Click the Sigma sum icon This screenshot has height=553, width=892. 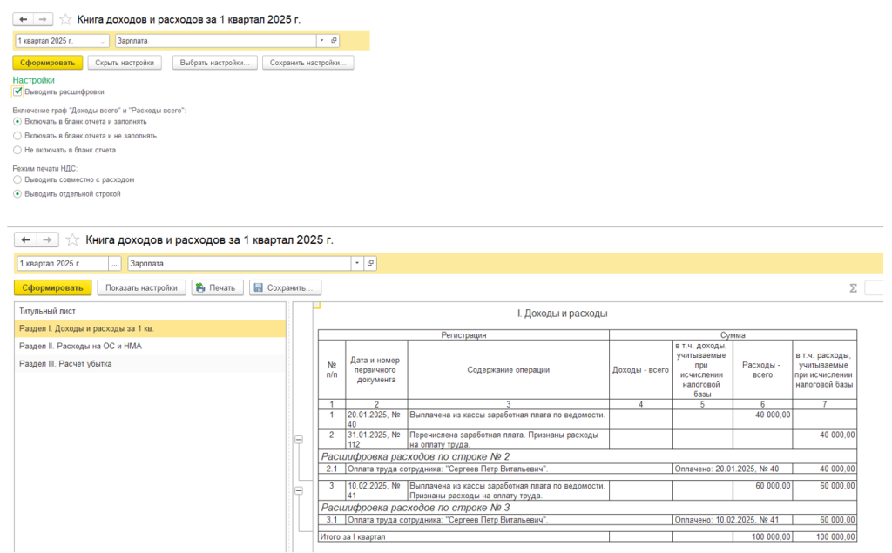pyautogui.click(x=854, y=288)
